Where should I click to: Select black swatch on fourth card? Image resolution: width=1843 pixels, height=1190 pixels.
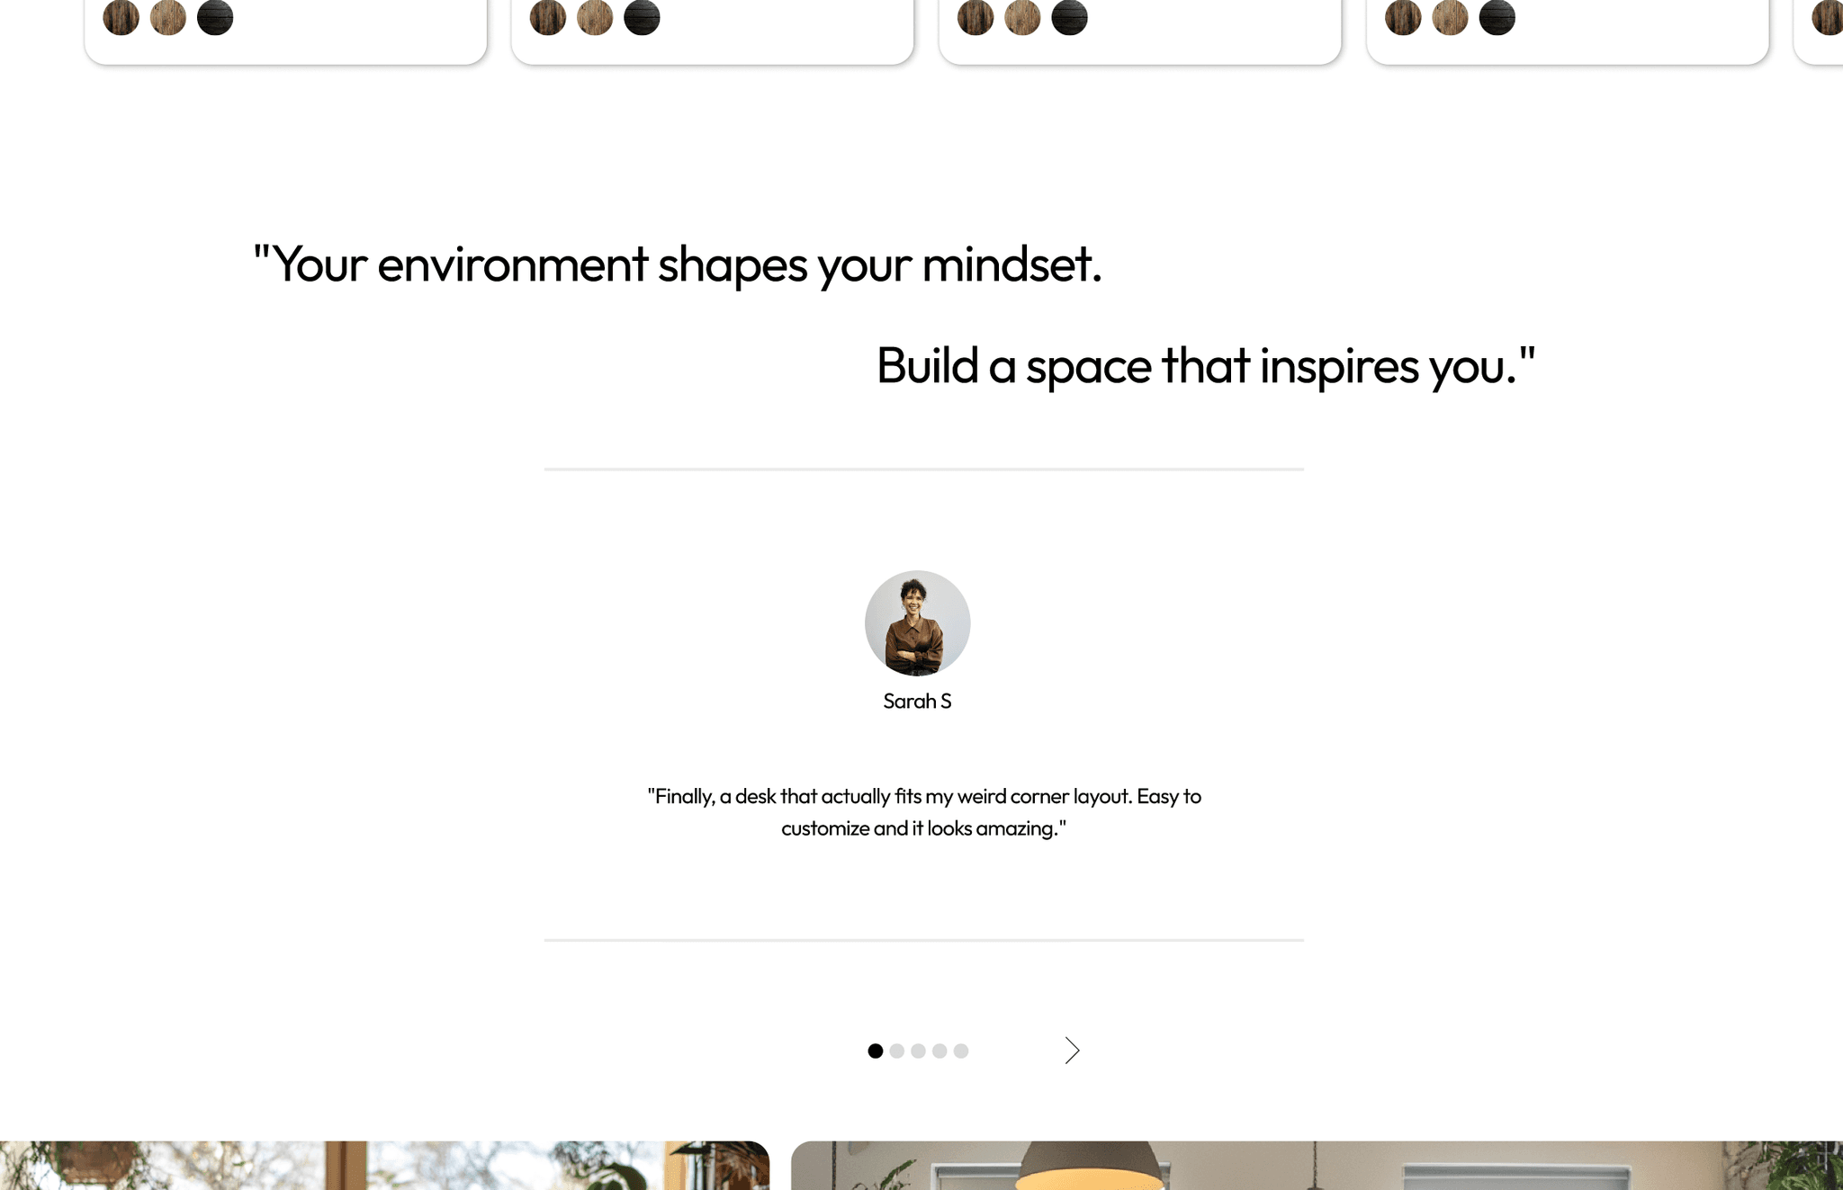pyautogui.click(x=1497, y=17)
